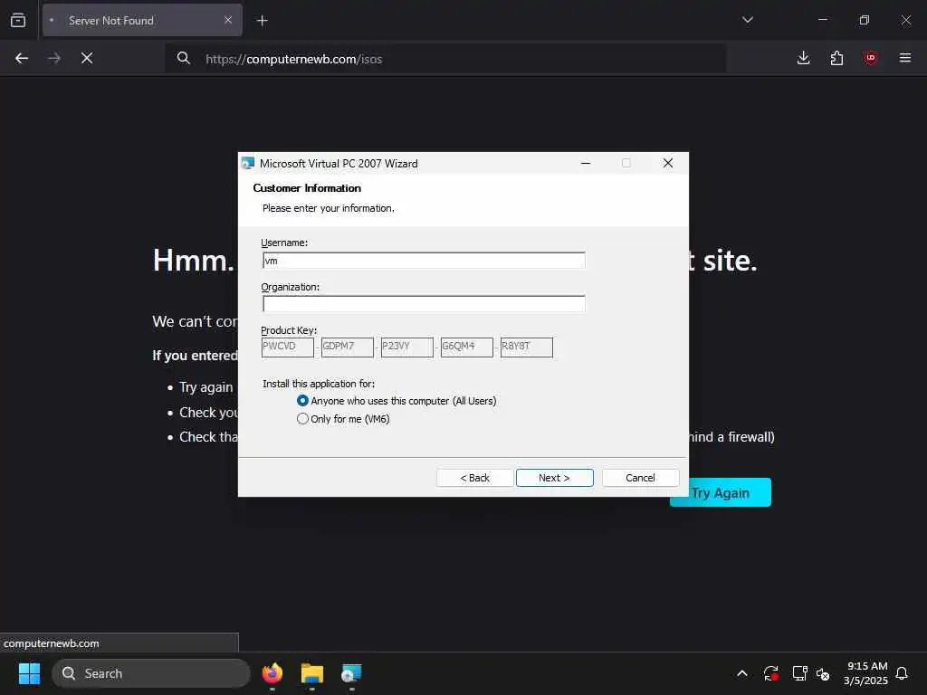Close the Virtual PC 2007 Wizard dialog
Screen dimensions: 927x695
668,163
